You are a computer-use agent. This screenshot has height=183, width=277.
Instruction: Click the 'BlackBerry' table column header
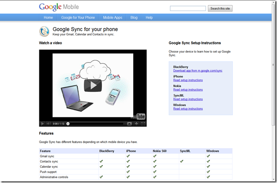(107, 151)
